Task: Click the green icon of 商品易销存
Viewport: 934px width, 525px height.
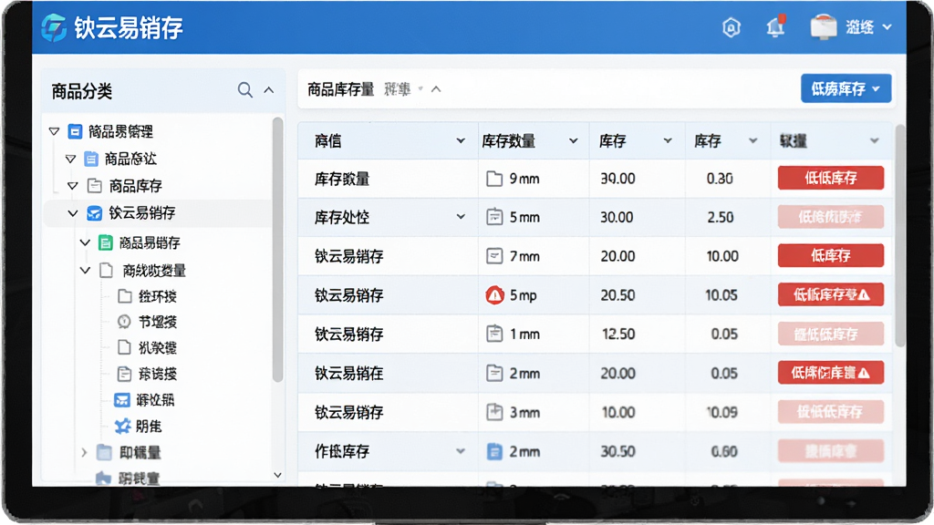Action: pos(106,242)
